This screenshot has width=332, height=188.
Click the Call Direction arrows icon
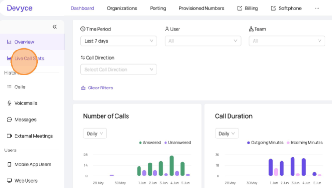[83, 58]
